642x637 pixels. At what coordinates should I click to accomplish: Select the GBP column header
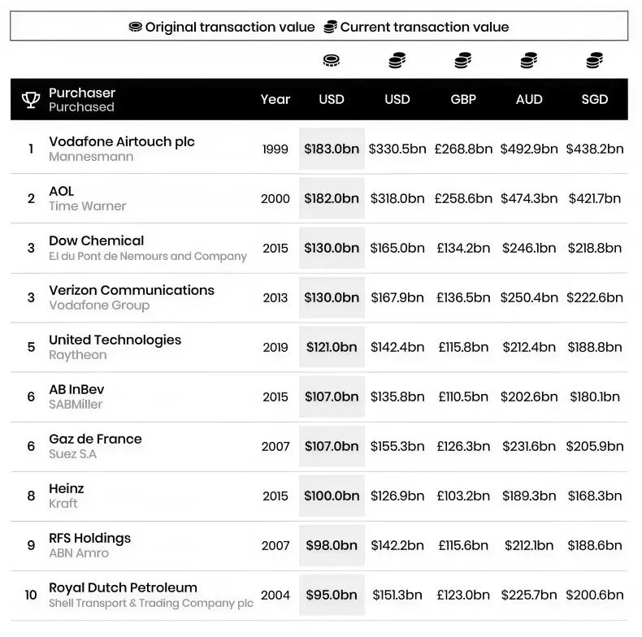[463, 99]
